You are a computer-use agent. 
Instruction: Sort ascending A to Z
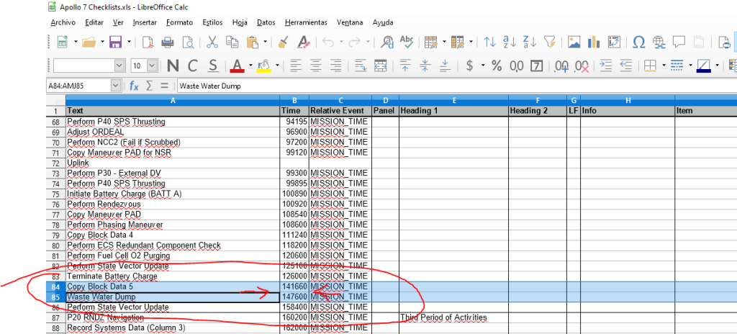click(x=509, y=42)
